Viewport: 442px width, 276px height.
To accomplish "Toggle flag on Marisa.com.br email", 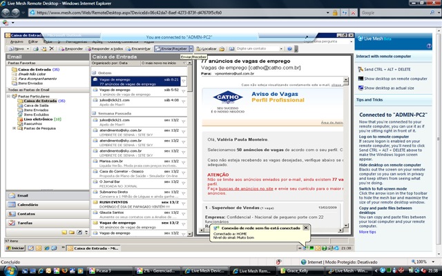I will pyautogui.click(x=183, y=163).
